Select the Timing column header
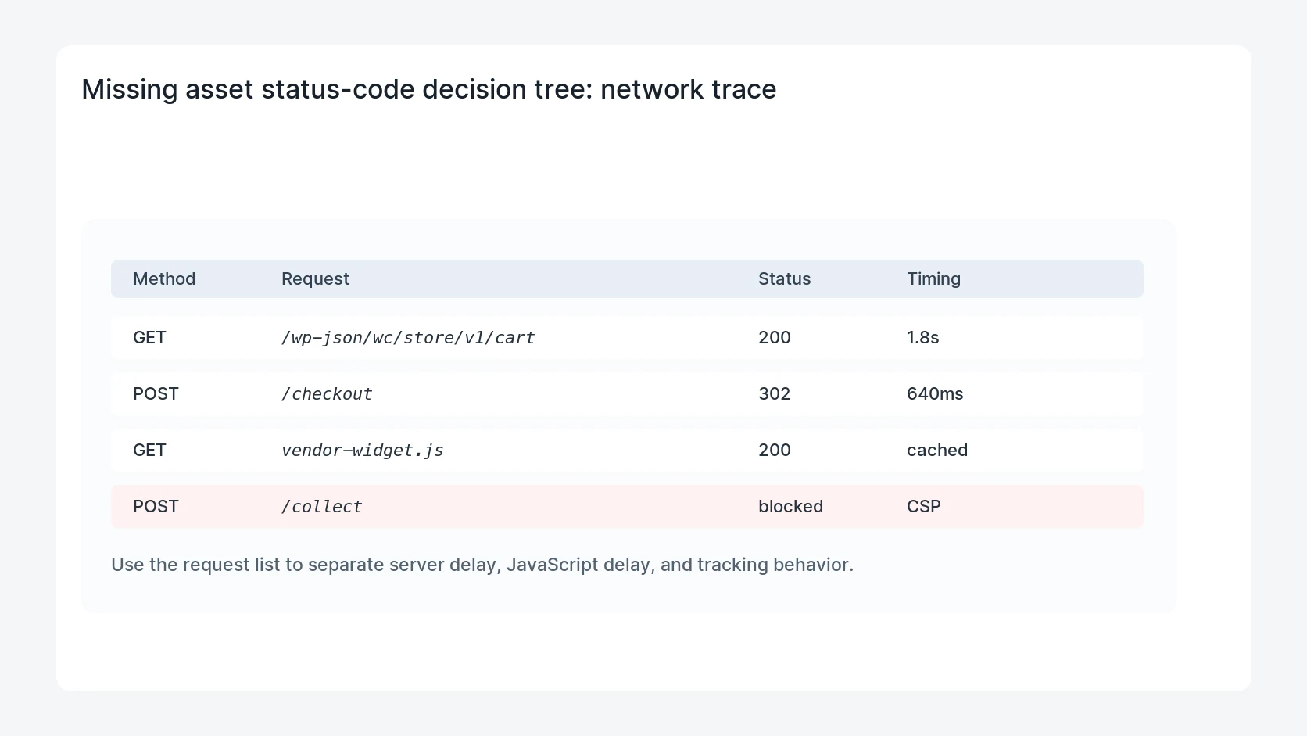1307x736 pixels. pos(933,279)
